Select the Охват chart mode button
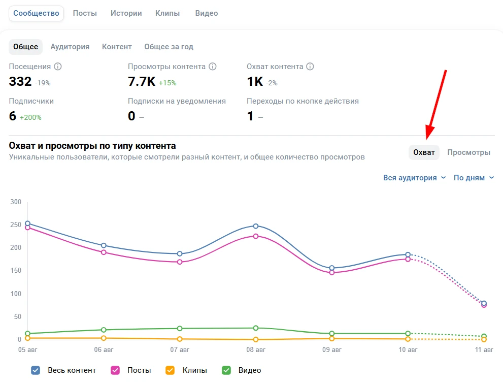Viewport: 503px width, 384px height. click(x=424, y=152)
